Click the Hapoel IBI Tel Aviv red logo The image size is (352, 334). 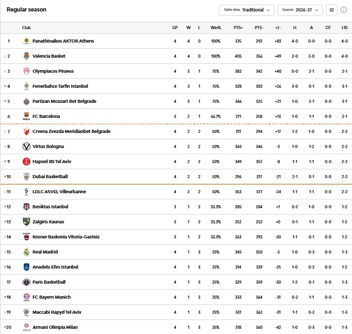tap(27, 162)
